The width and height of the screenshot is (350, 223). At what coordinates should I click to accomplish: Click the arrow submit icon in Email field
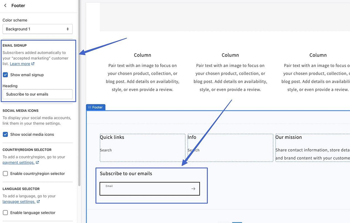(193, 188)
